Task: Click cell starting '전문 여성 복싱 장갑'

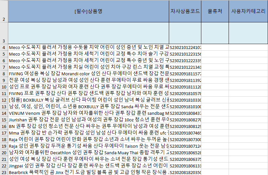Action: point(89,80)
